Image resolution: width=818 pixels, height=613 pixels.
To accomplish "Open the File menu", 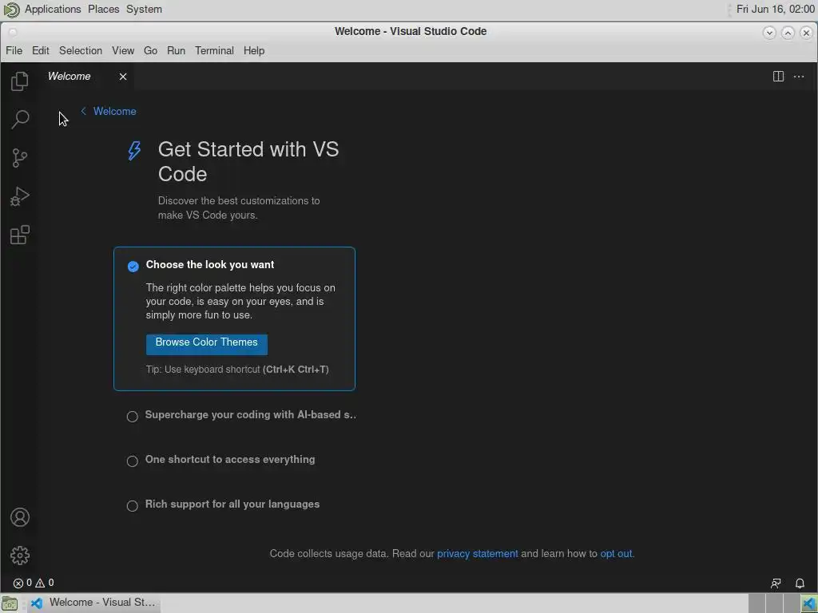I will 14,50.
